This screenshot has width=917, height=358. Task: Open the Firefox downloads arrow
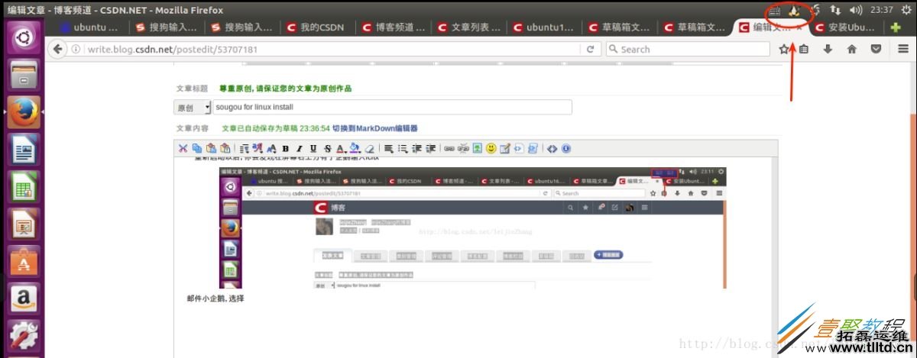click(828, 49)
